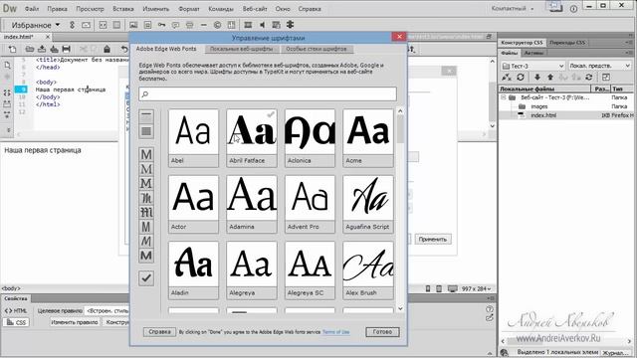
Task: Click the key-shaped icon in Insert bar
Action: pyautogui.click(x=161, y=25)
